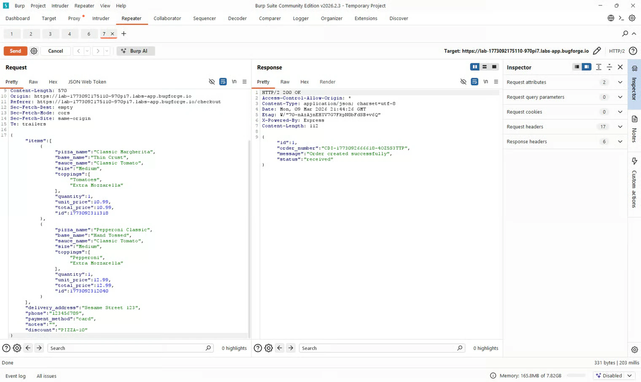
Task: Switch Request view to JSON Web Token tab
Action: [x=87, y=82]
